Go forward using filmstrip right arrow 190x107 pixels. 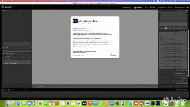click(x=13, y=90)
